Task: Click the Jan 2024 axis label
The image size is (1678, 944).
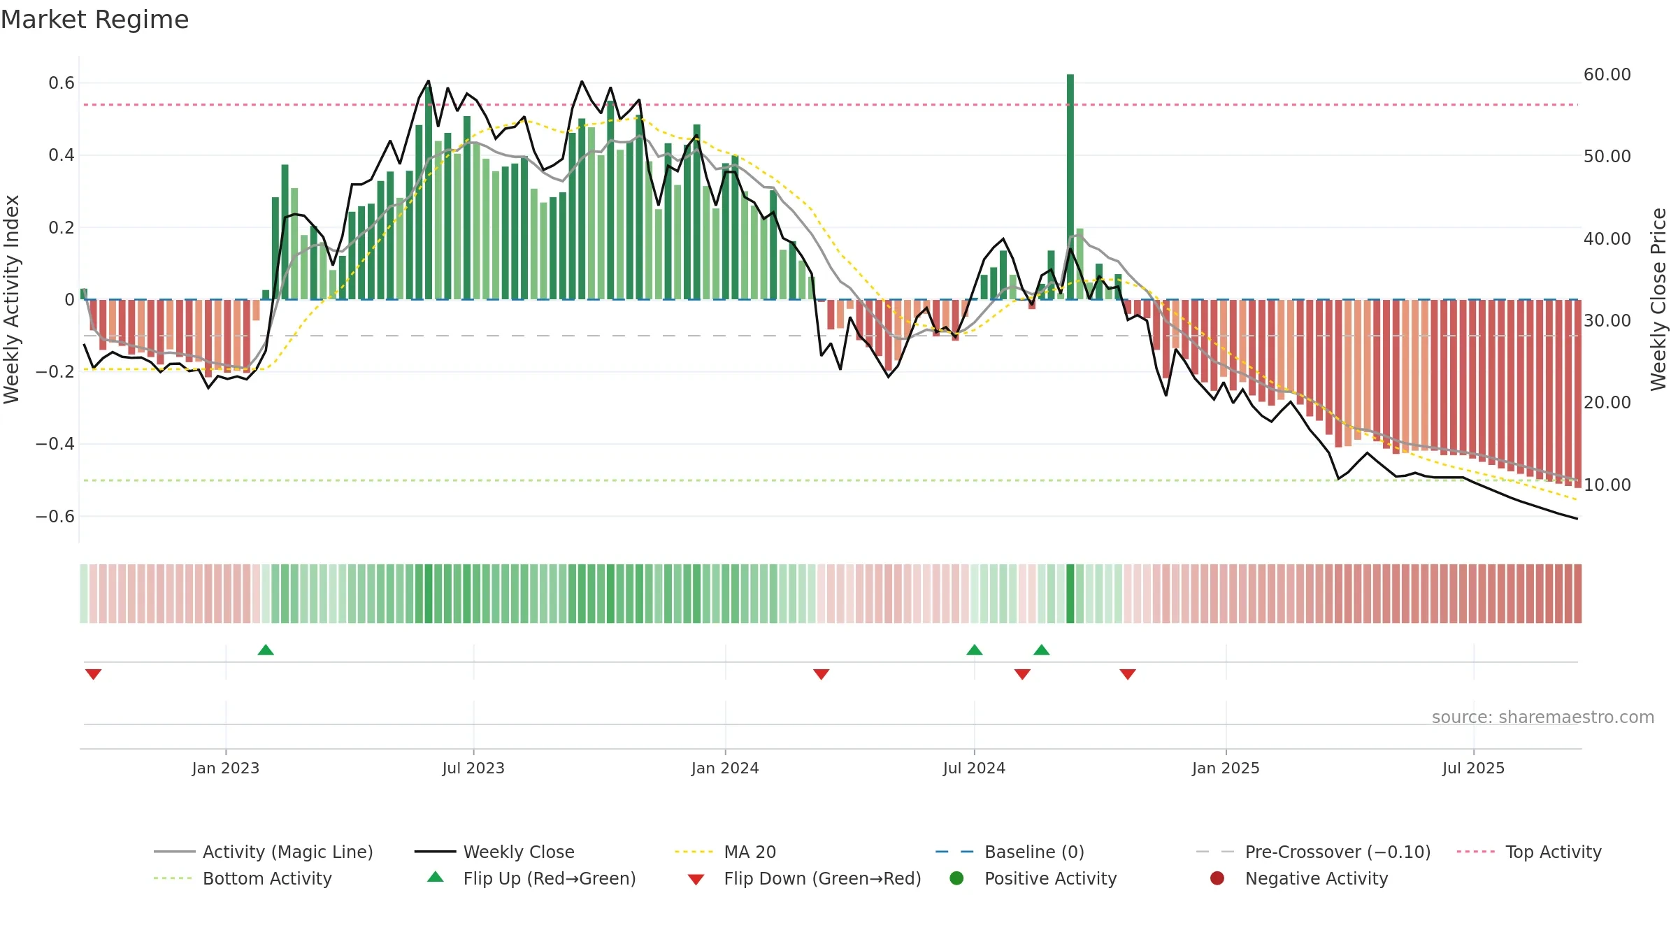Action: 725,768
